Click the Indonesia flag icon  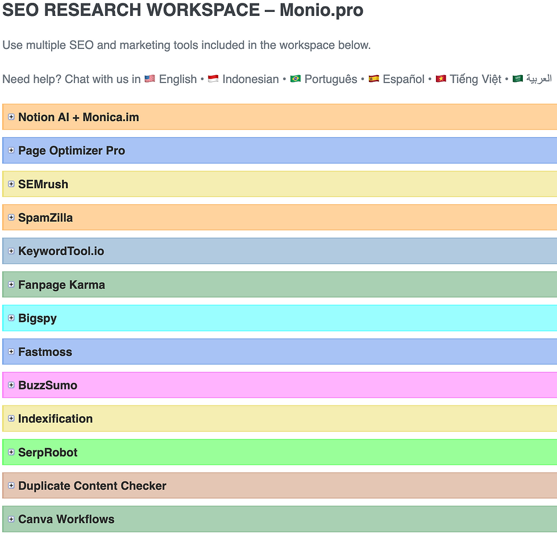click(213, 78)
